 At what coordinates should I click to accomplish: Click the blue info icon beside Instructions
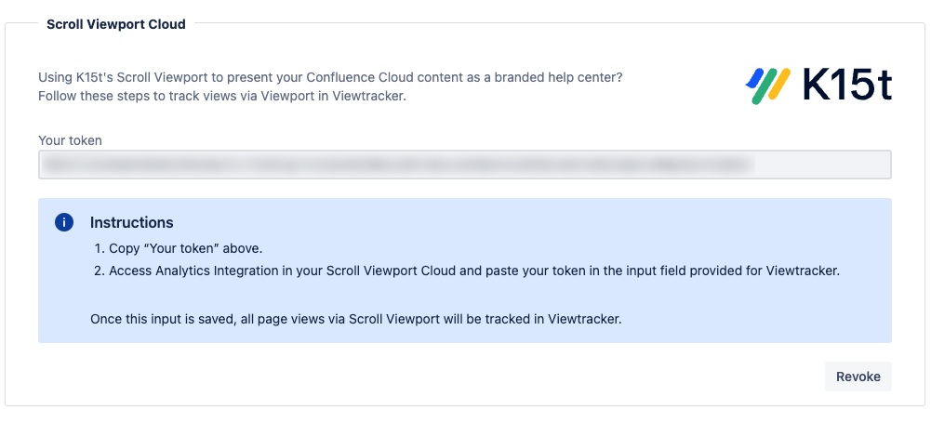click(x=64, y=222)
